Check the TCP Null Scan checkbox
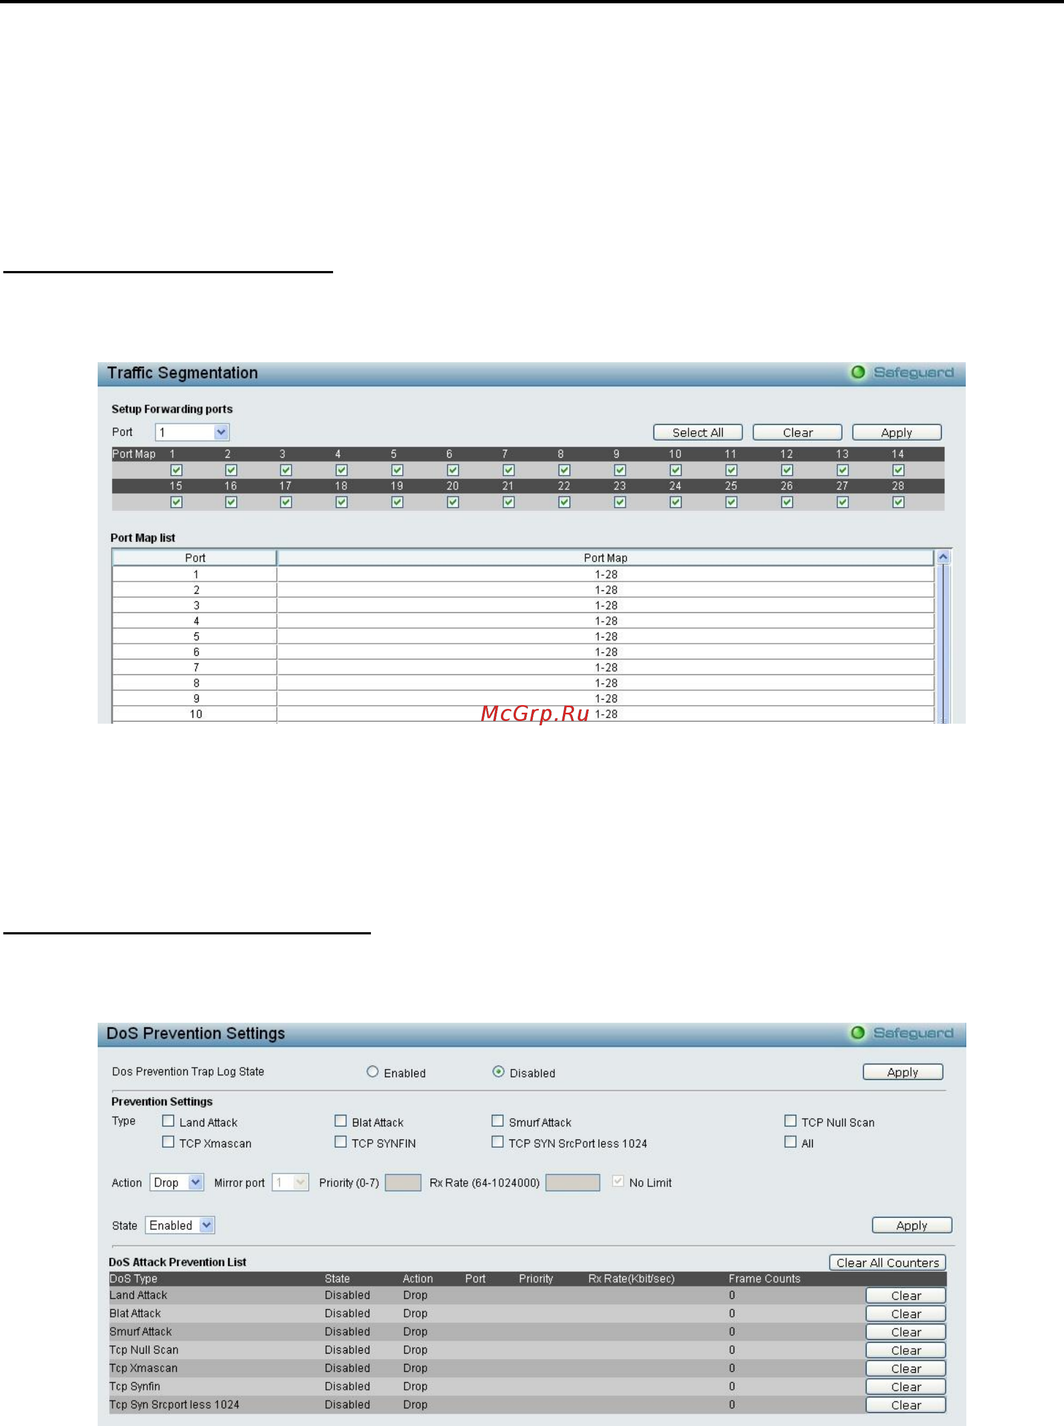This screenshot has width=1064, height=1426. 790,1121
